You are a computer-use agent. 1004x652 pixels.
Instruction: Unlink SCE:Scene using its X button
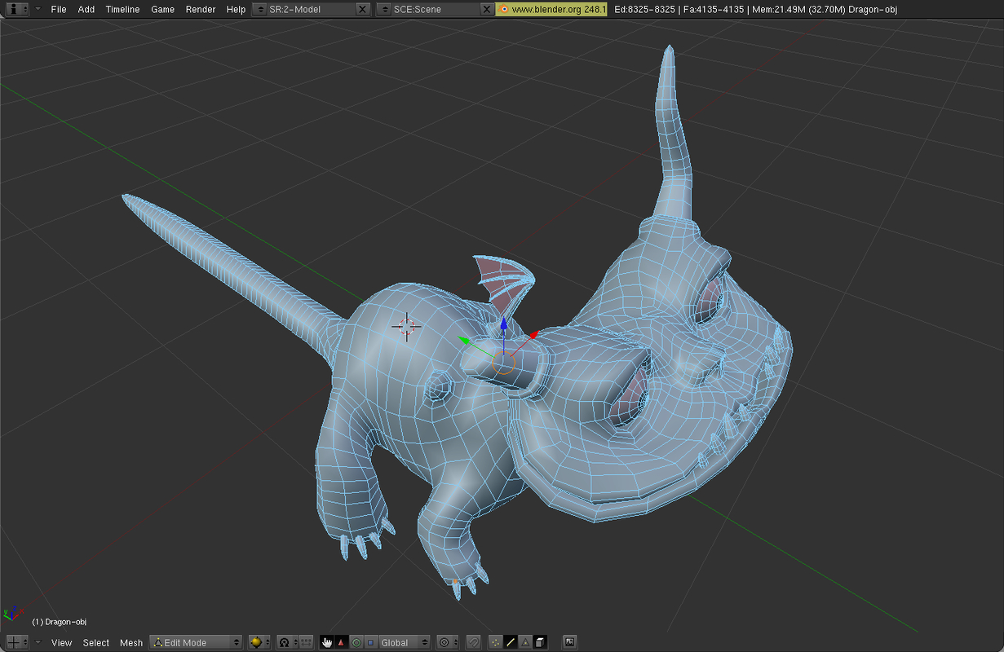(x=488, y=9)
